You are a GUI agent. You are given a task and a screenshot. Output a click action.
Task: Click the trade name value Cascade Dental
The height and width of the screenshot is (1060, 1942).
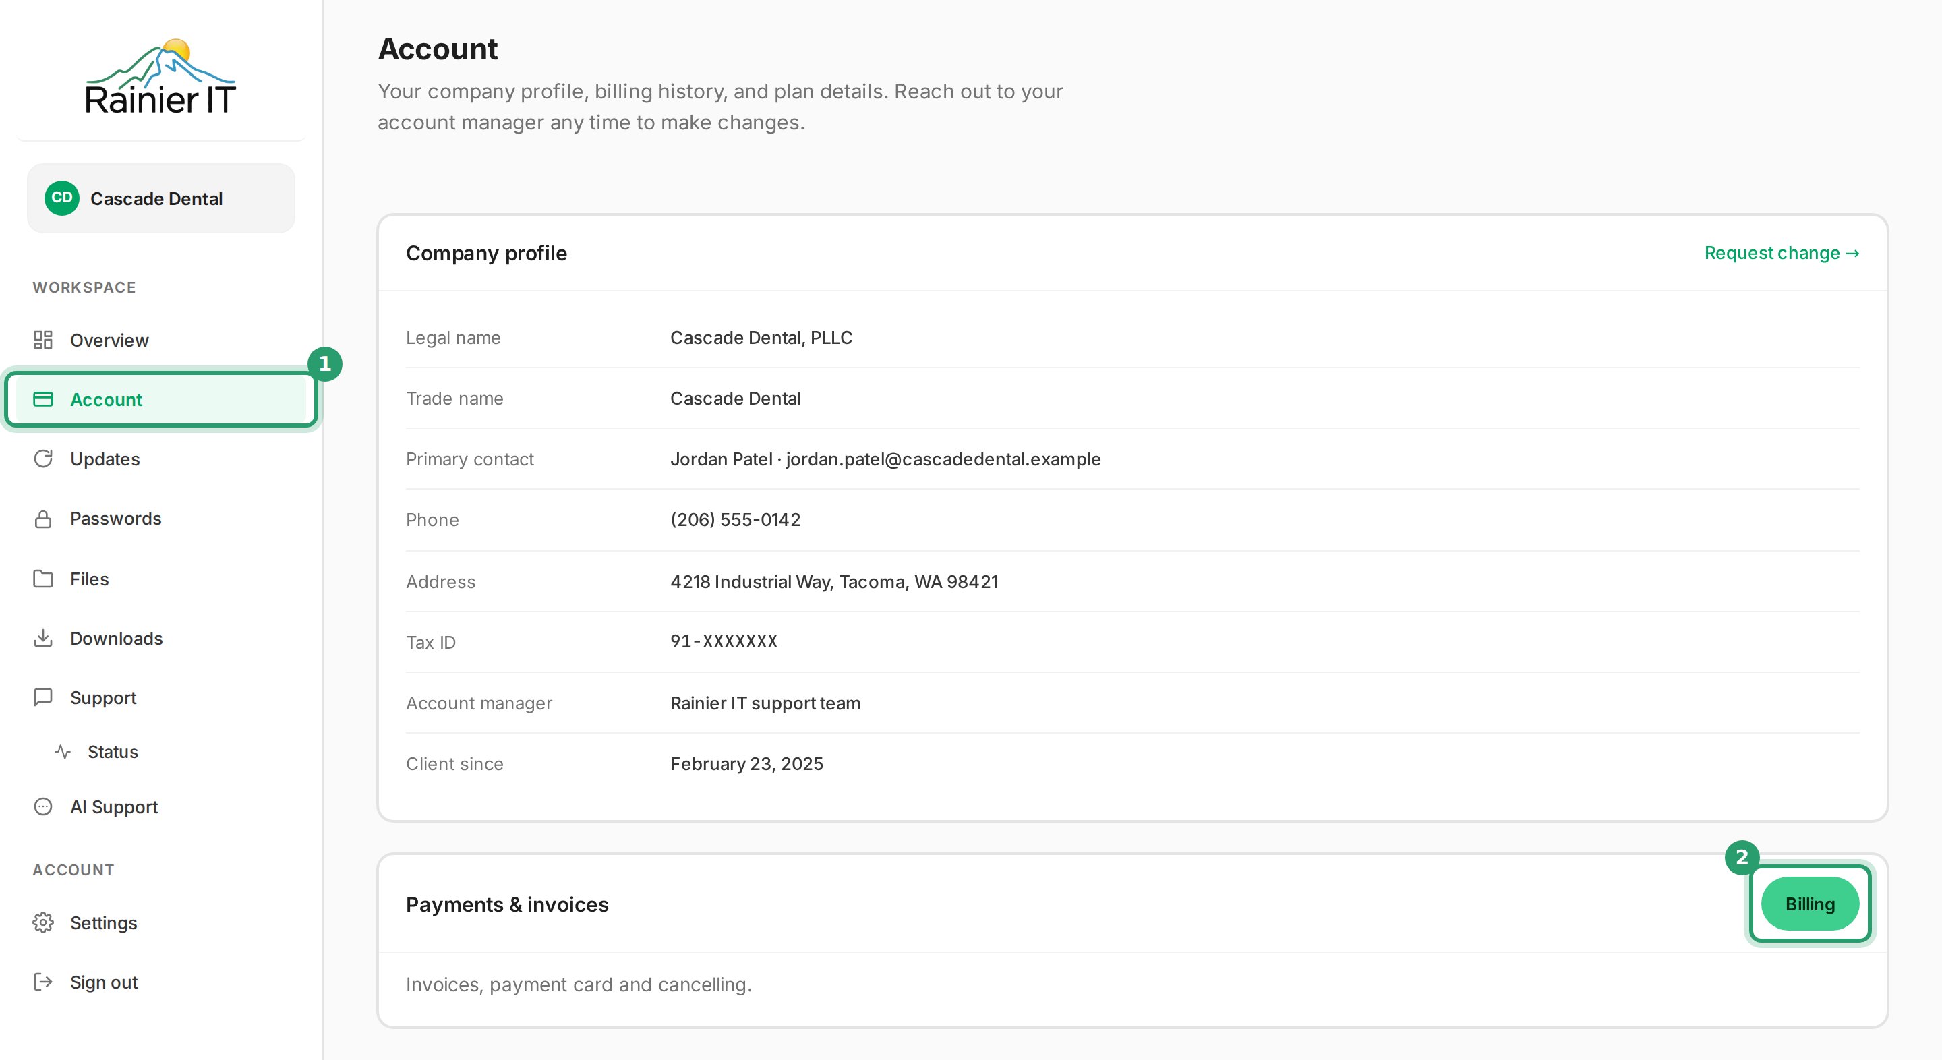(x=735, y=398)
